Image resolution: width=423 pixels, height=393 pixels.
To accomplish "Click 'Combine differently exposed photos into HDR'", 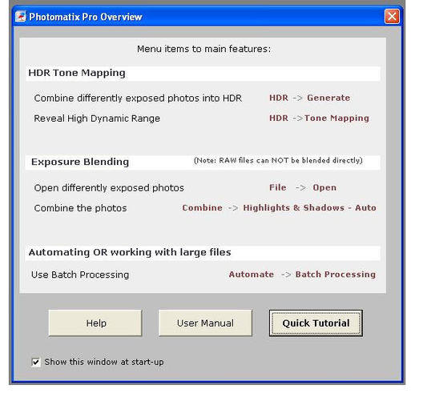I will click(x=138, y=98).
